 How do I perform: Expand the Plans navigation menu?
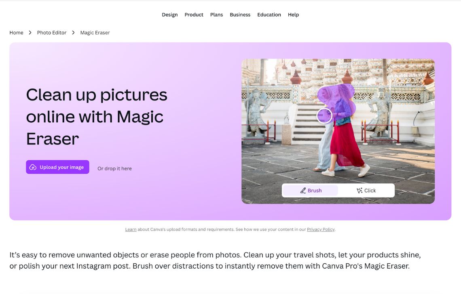216,15
